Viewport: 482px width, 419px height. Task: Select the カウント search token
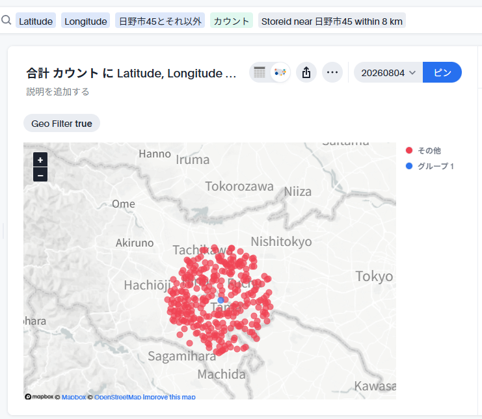pos(232,21)
